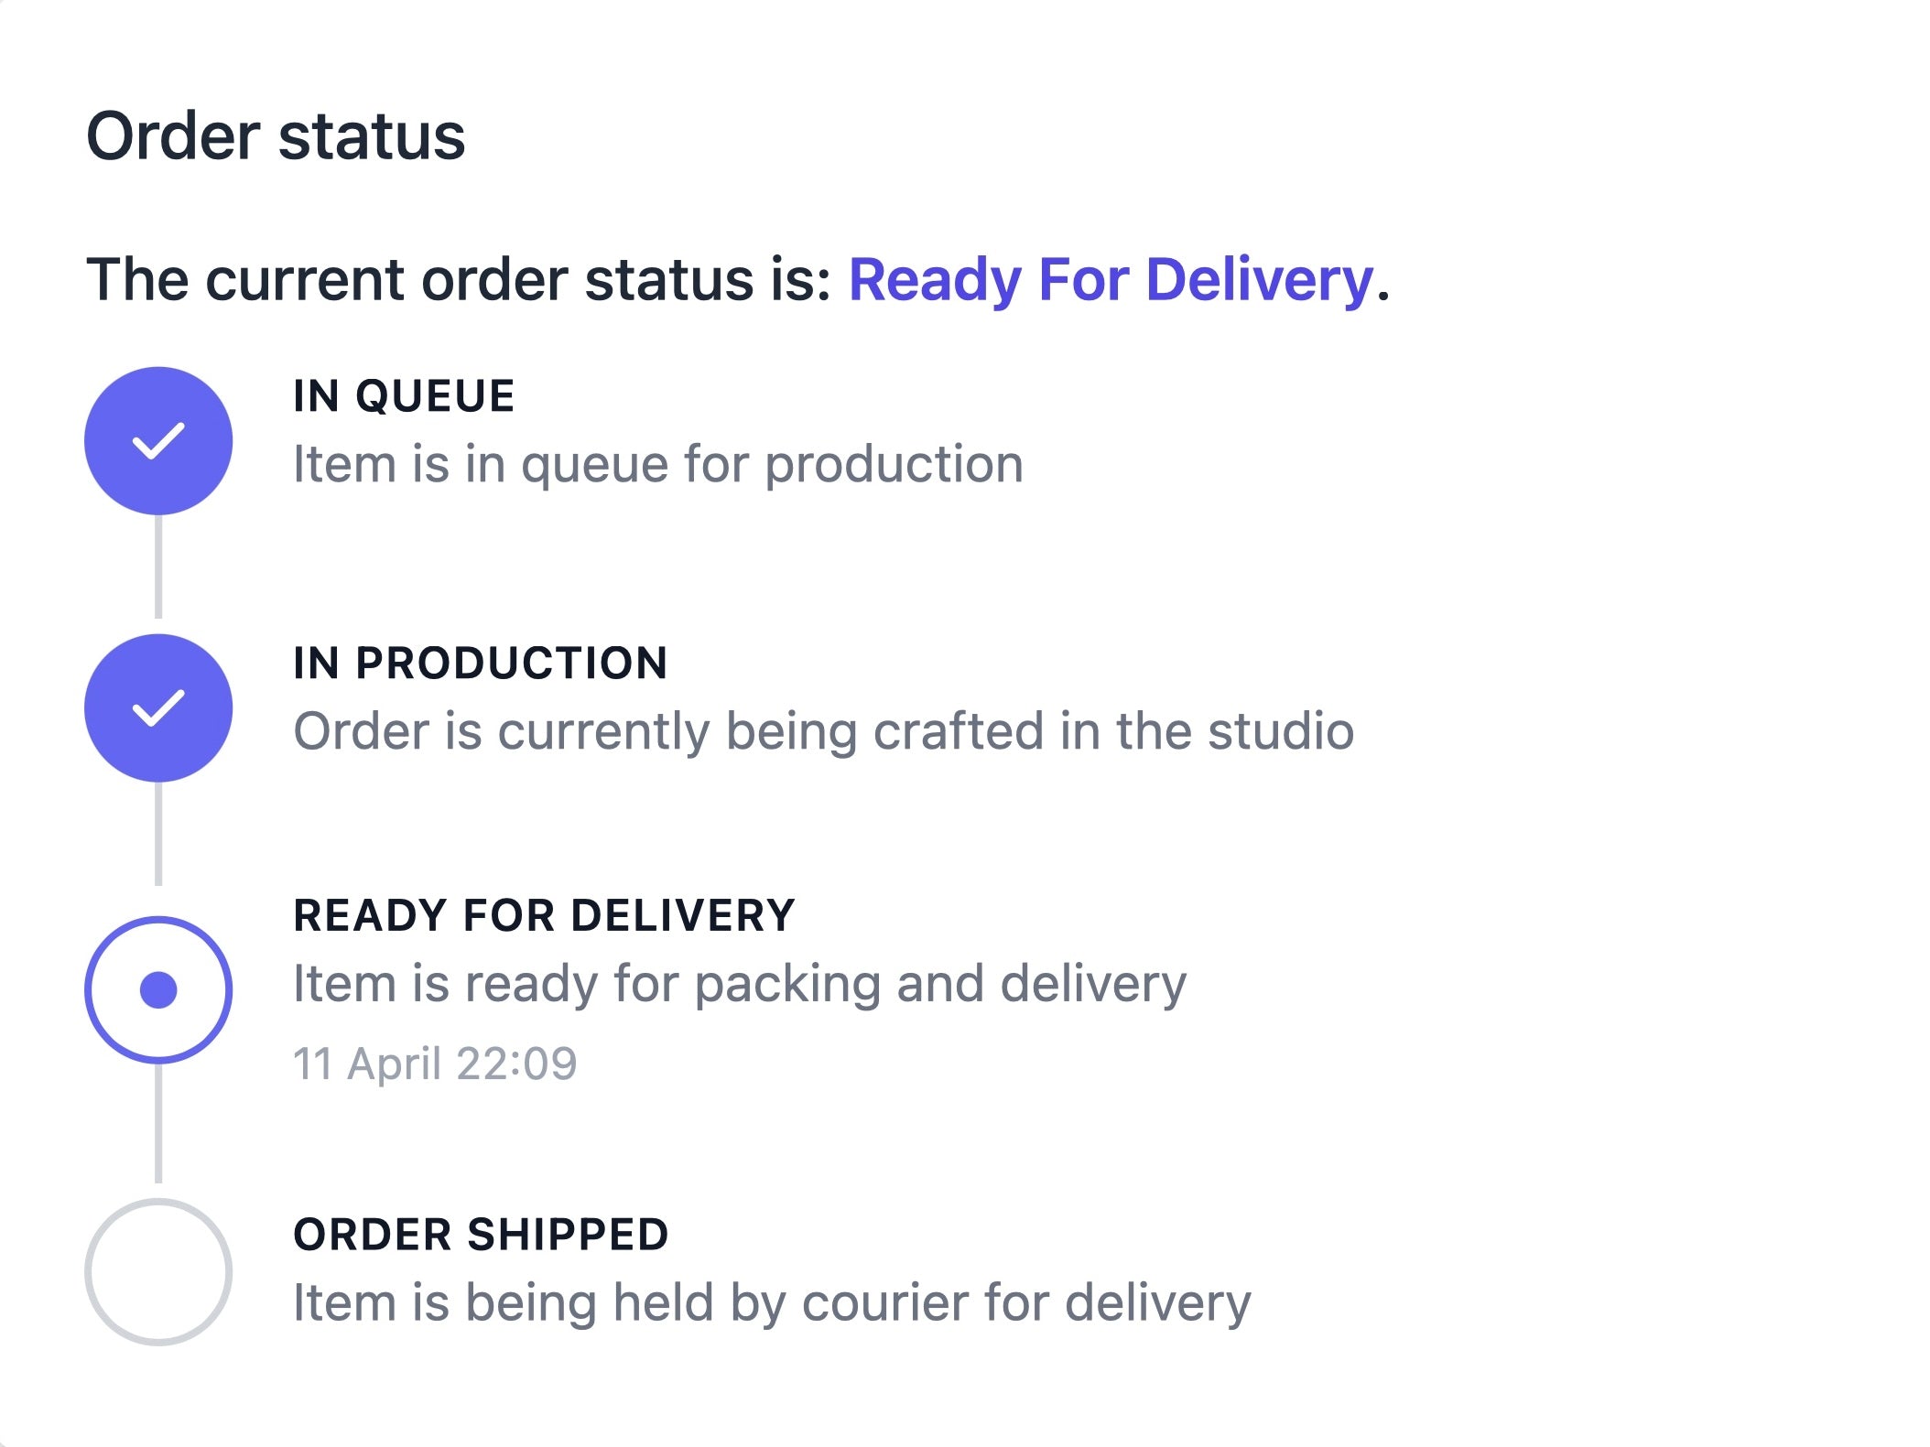Click "Item is in queue for production" description
The height and width of the screenshot is (1447, 1930).
(657, 464)
